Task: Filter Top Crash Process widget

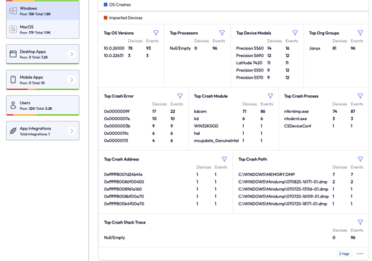Action: point(360,96)
